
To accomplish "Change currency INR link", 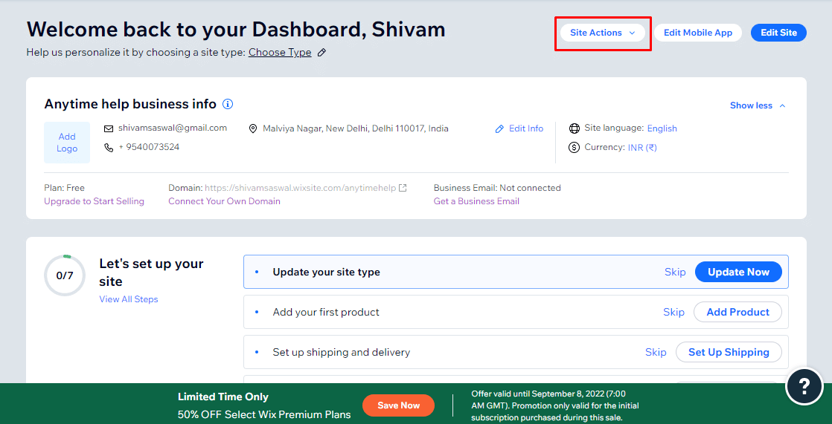I will click(642, 148).
